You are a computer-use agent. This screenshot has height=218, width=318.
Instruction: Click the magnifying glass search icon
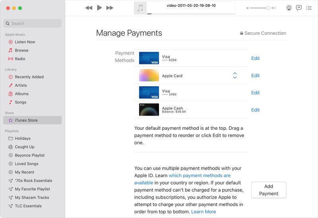click(8, 23)
